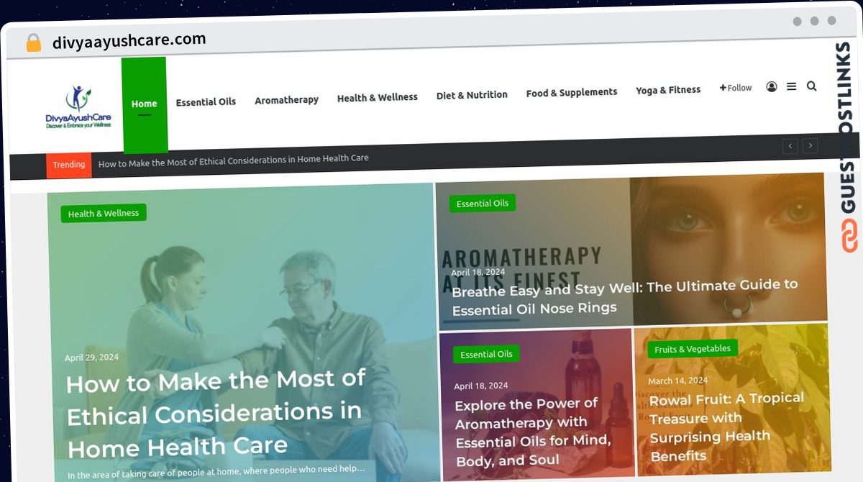Click the search magnifier icon
This screenshot has width=863, height=482.
(x=811, y=86)
